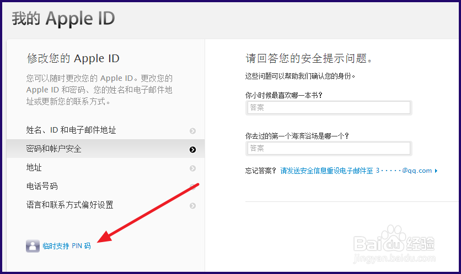461x274 pixels.
Task: Click chevron icon beside 语言和联系方式偏好设置
Action: click(192, 206)
